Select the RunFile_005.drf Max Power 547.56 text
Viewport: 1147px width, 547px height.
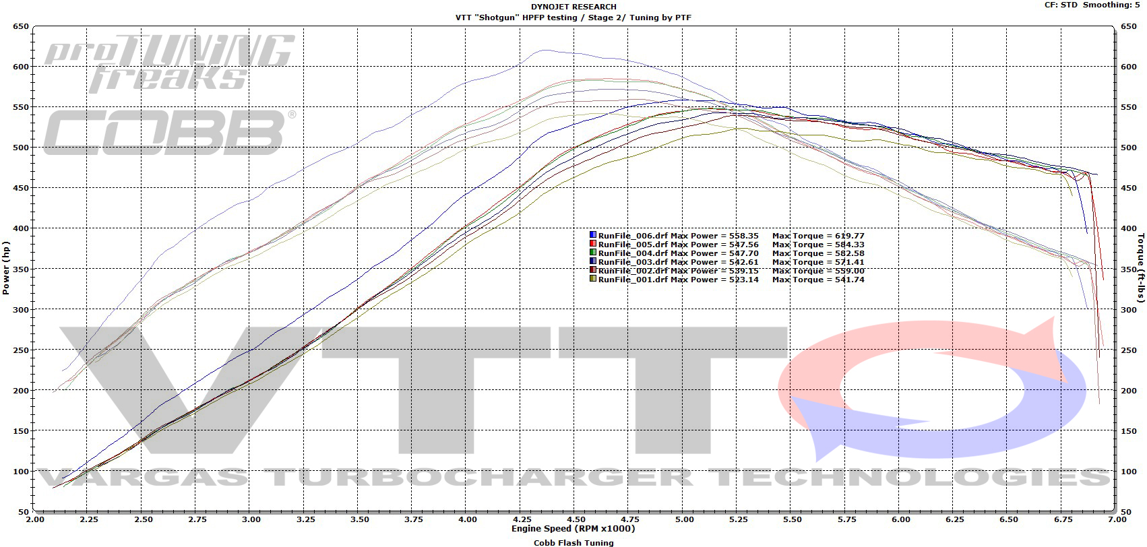(x=679, y=245)
